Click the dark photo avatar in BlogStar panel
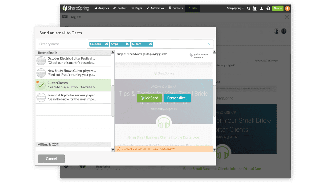 (x=284, y=31)
